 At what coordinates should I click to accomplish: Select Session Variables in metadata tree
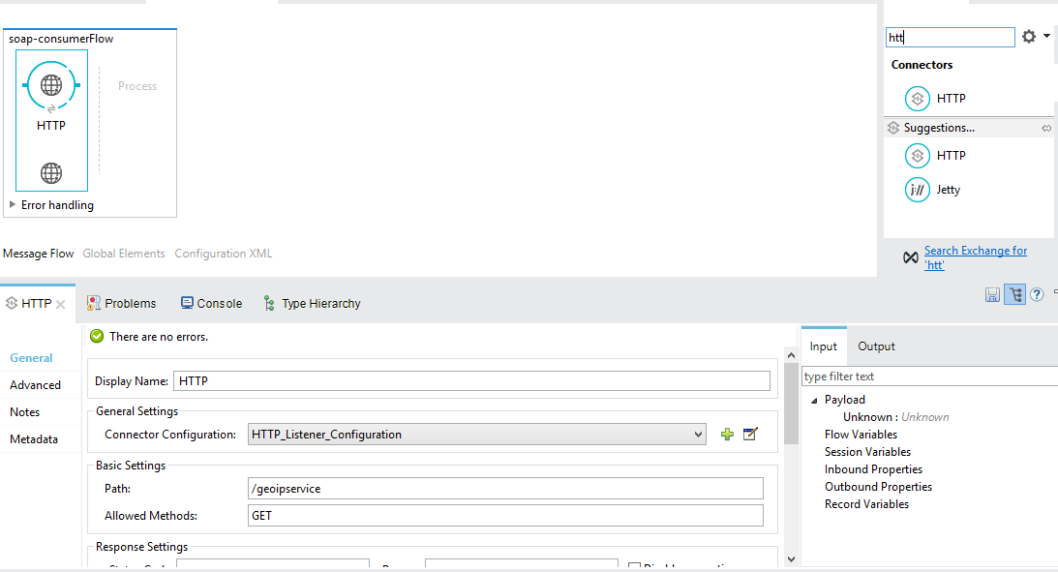pos(867,452)
